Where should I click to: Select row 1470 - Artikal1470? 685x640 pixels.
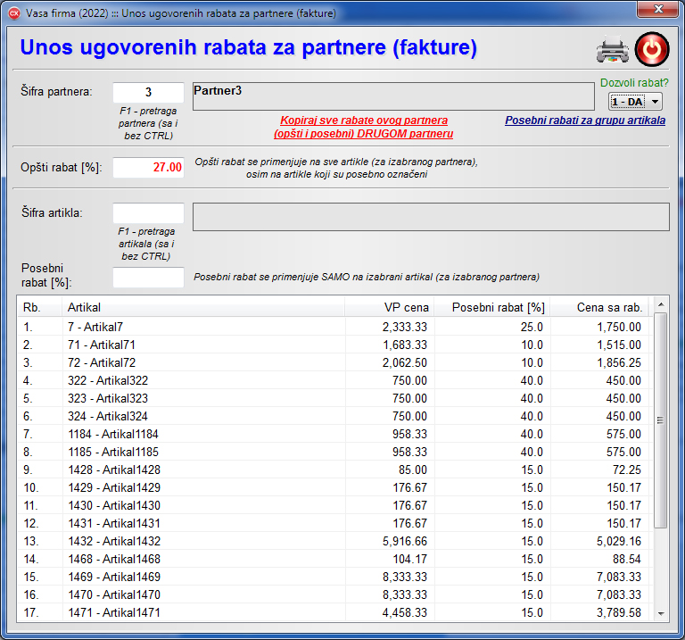(x=335, y=594)
